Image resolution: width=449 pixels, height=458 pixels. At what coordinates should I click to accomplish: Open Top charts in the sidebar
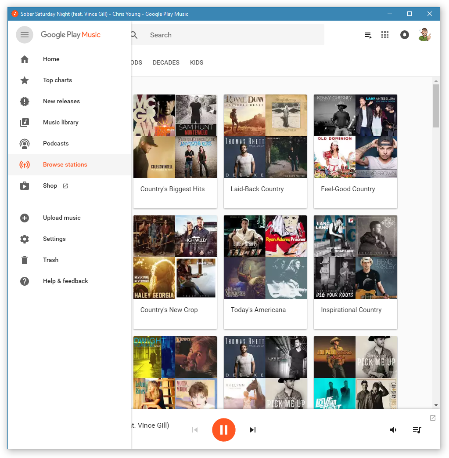(x=57, y=80)
